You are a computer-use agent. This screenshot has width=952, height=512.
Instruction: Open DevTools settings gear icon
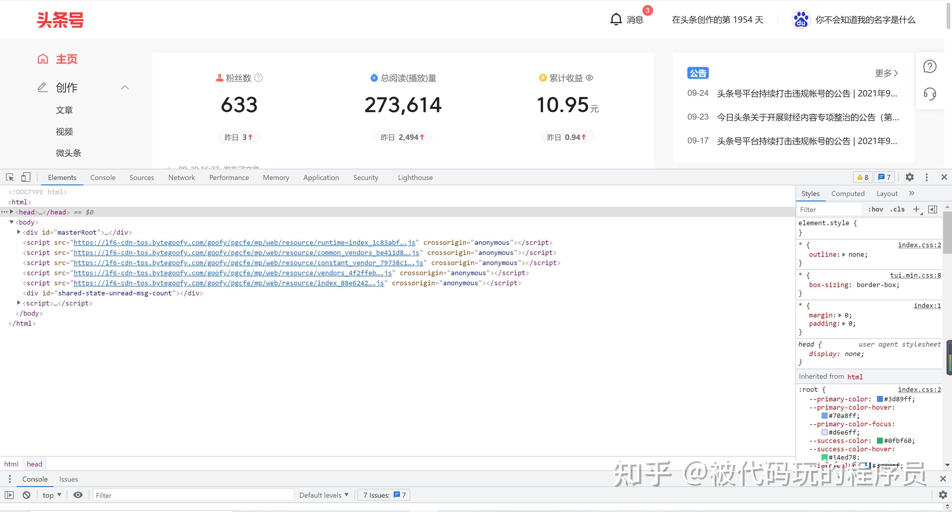909,177
